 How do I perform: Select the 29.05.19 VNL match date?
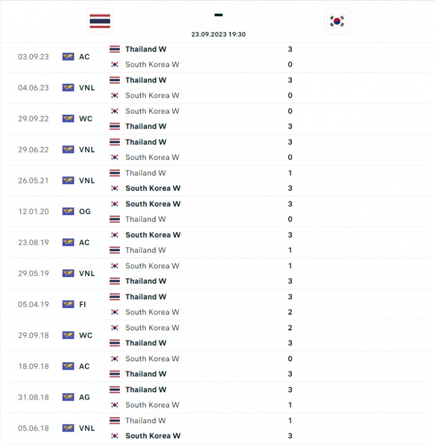34,273
